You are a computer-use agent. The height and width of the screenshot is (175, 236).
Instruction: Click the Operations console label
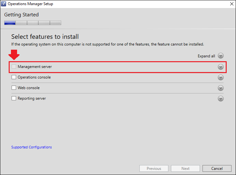[34, 77]
